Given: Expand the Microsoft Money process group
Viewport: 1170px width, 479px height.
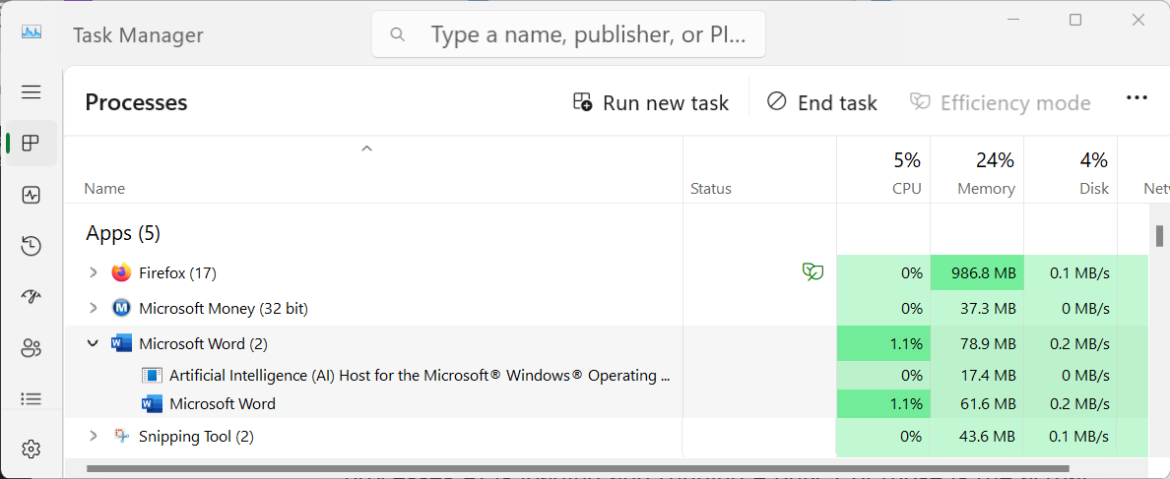Looking at the screenshot, I should click(x=94, y=308).
